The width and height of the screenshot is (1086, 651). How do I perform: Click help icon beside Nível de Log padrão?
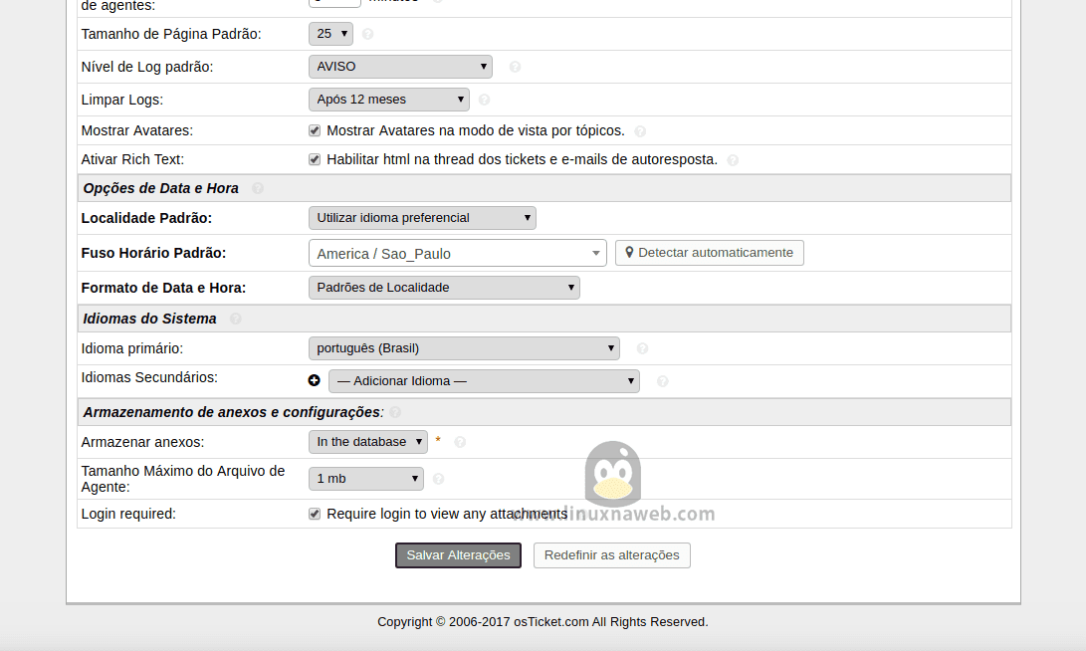click(x=515, y=68)
